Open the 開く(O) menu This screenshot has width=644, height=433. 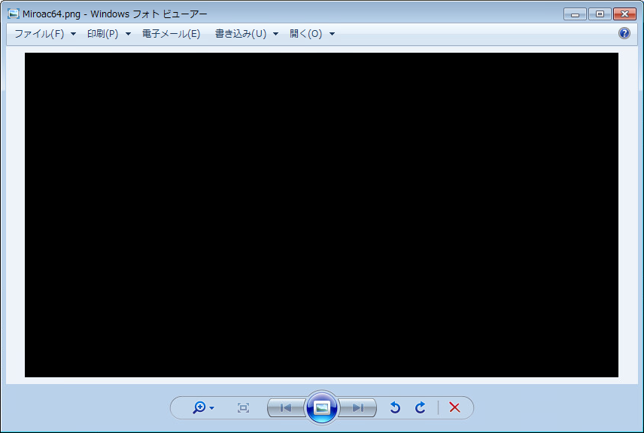(x=306, y=34)
